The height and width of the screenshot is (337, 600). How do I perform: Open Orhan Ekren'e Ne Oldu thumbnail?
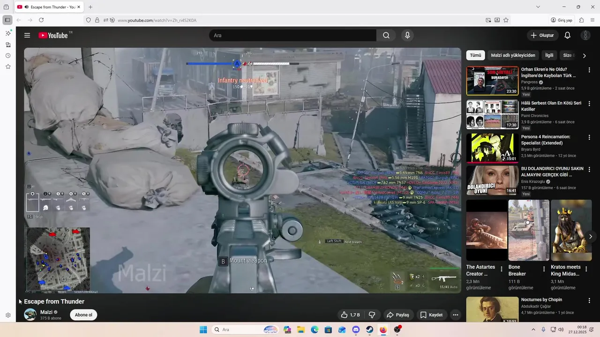click(492, 81)
